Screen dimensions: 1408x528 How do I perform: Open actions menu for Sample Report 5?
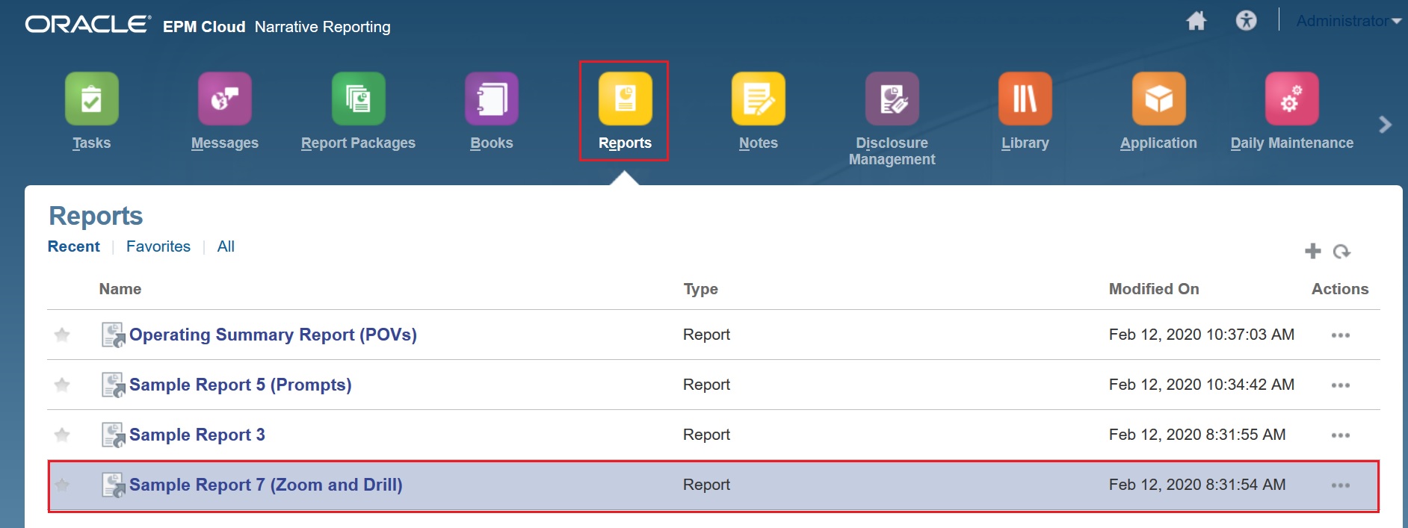pos(1341,385)
